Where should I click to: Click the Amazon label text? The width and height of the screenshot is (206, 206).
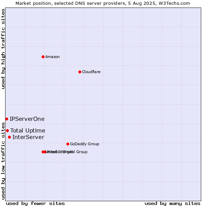(53, 57)
